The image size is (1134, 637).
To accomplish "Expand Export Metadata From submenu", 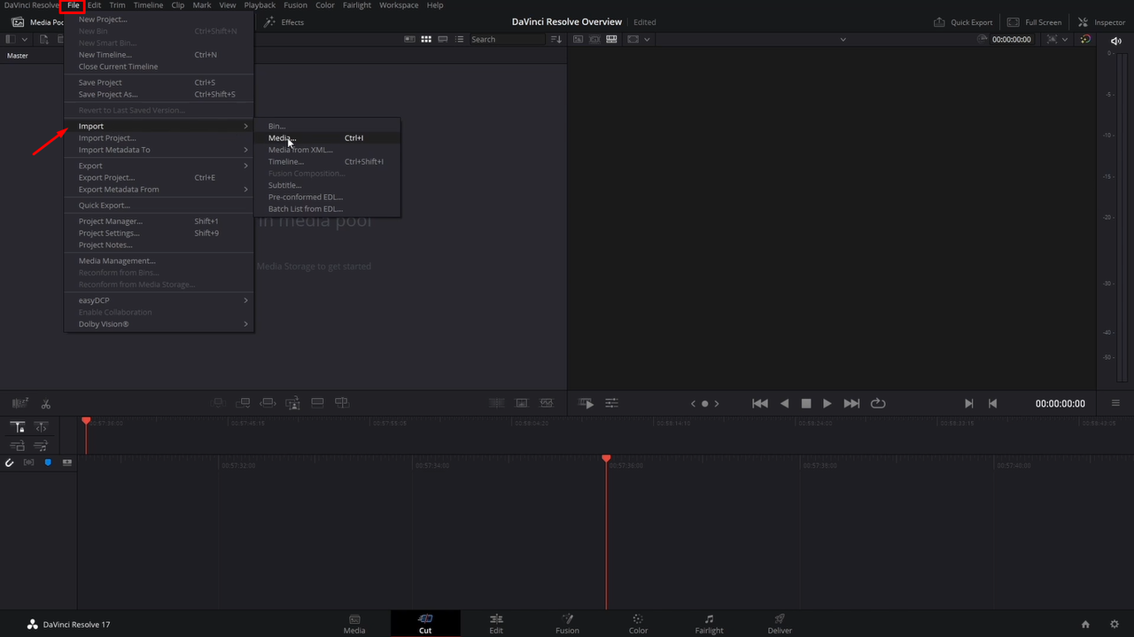I will tap(159, 189).
